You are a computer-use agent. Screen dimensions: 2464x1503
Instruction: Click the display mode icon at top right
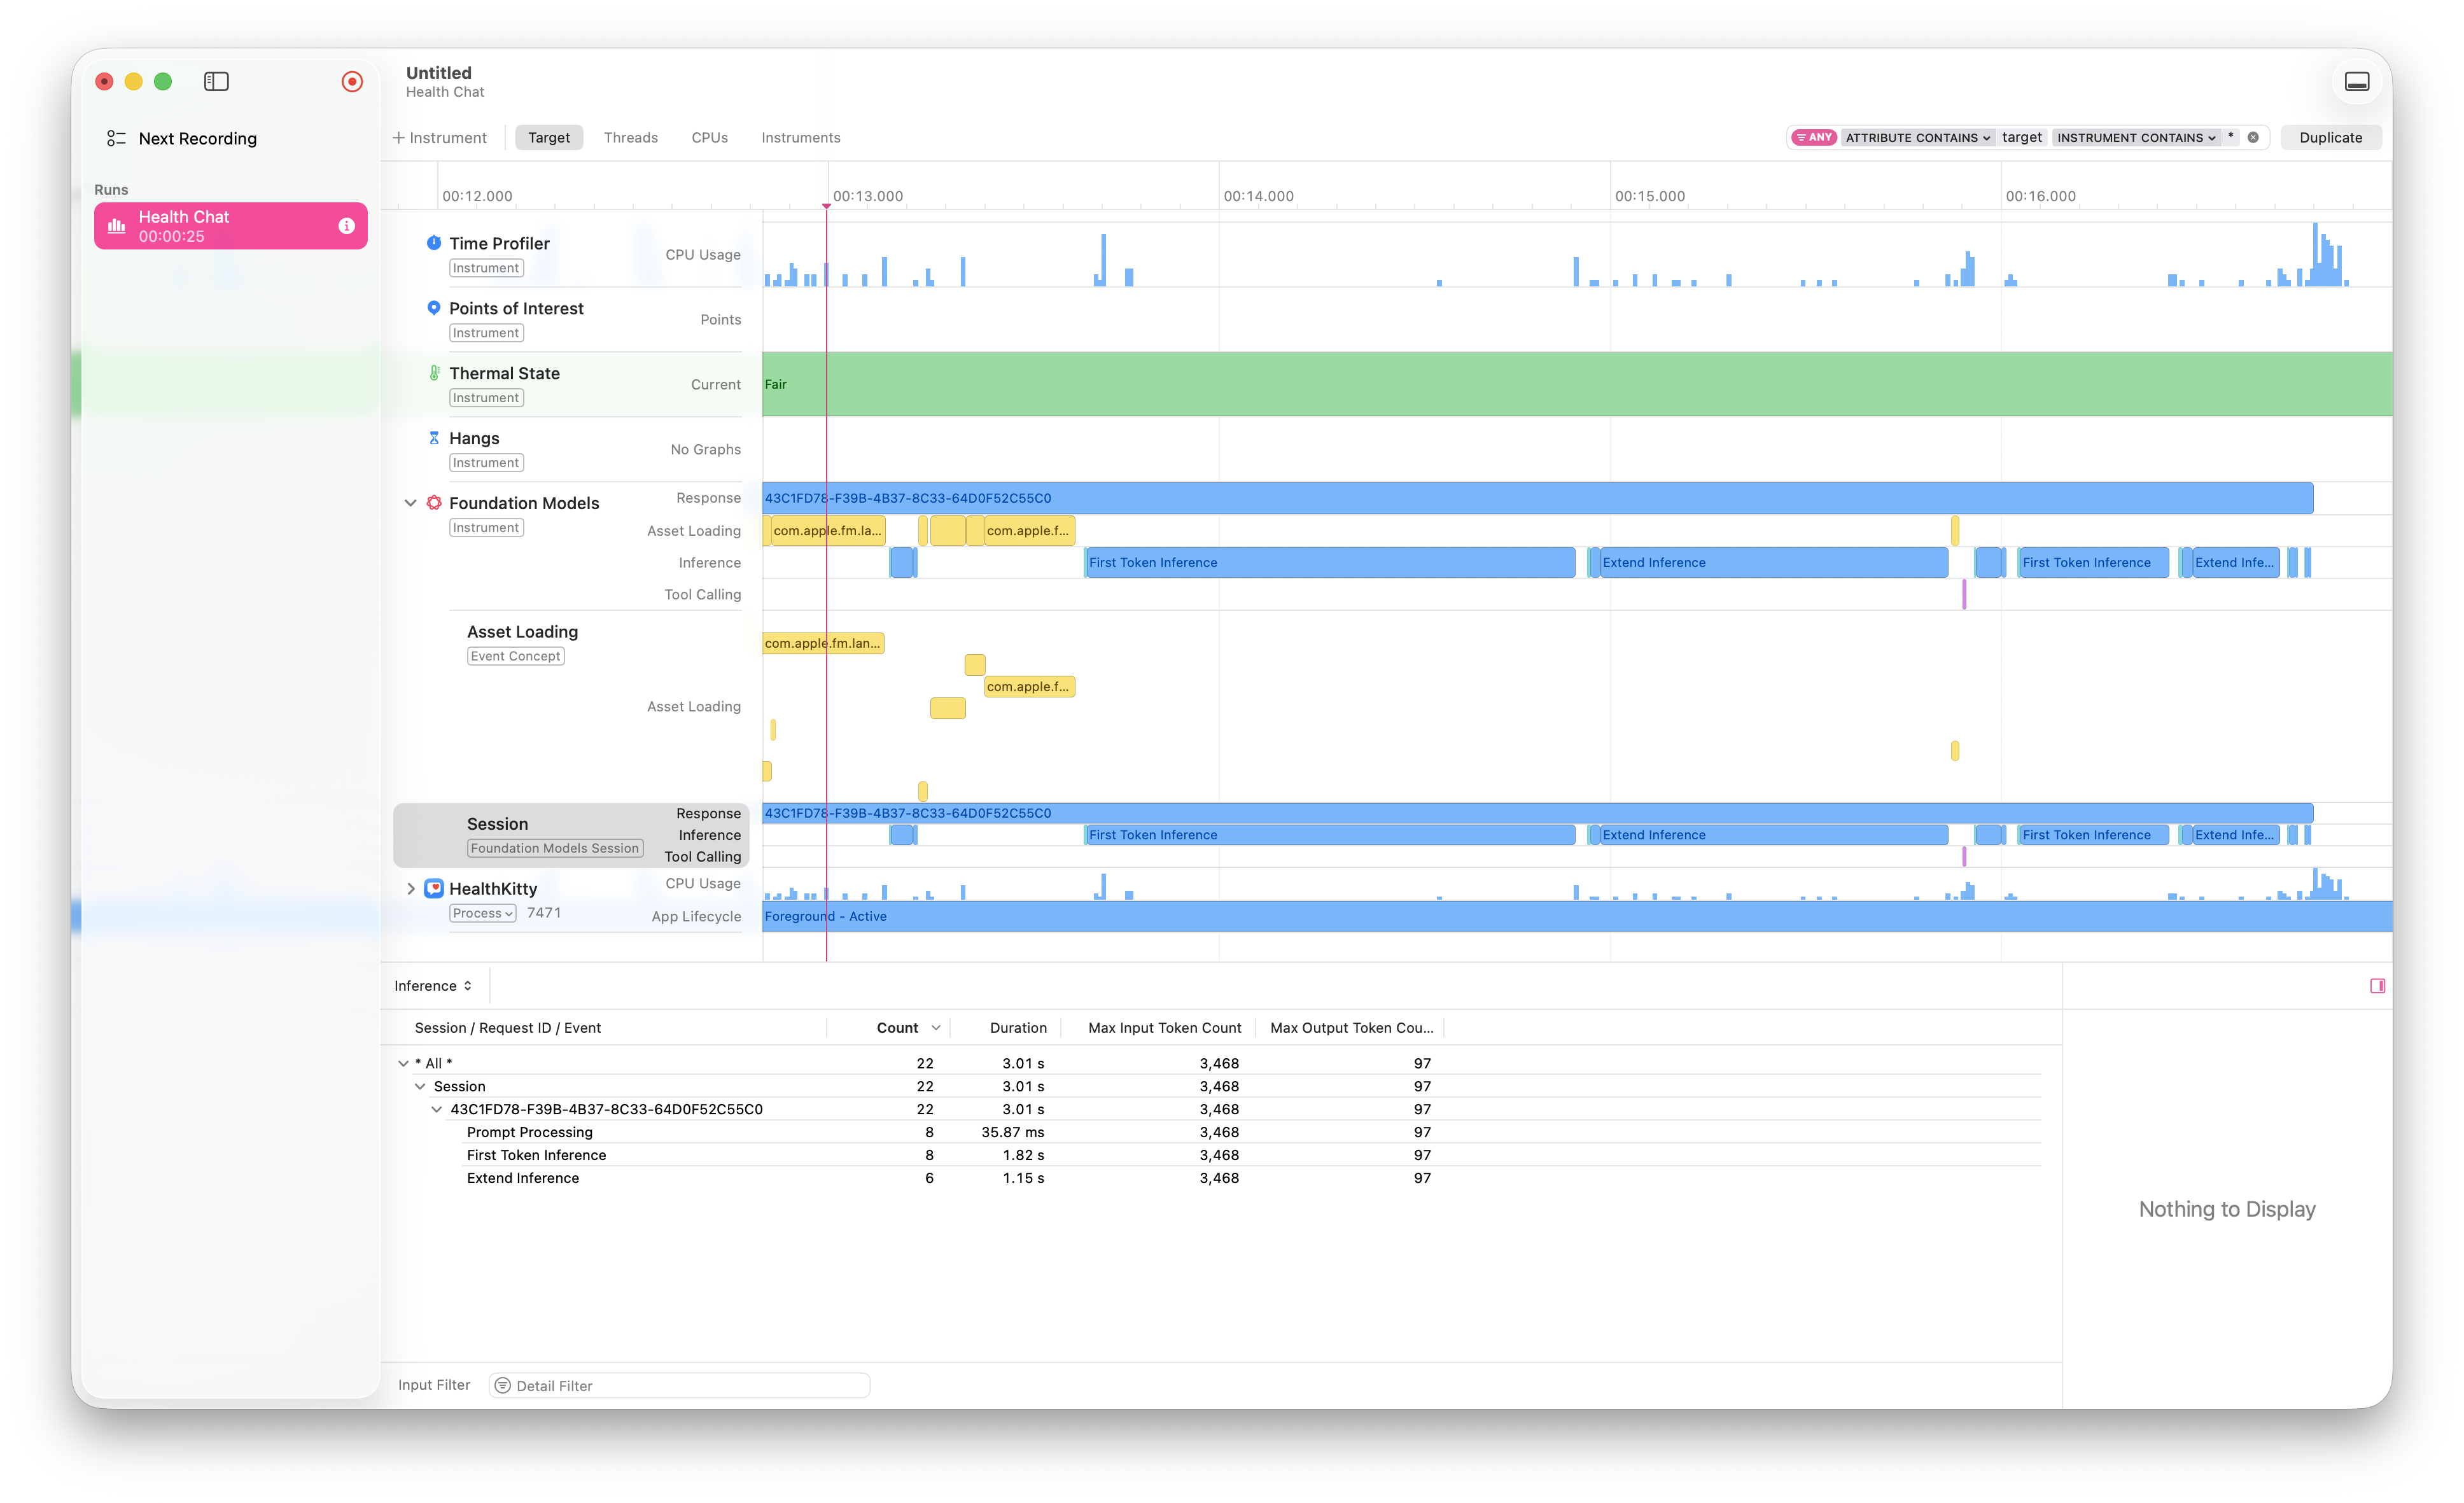pyautogui.click(x=2357, y=81)
